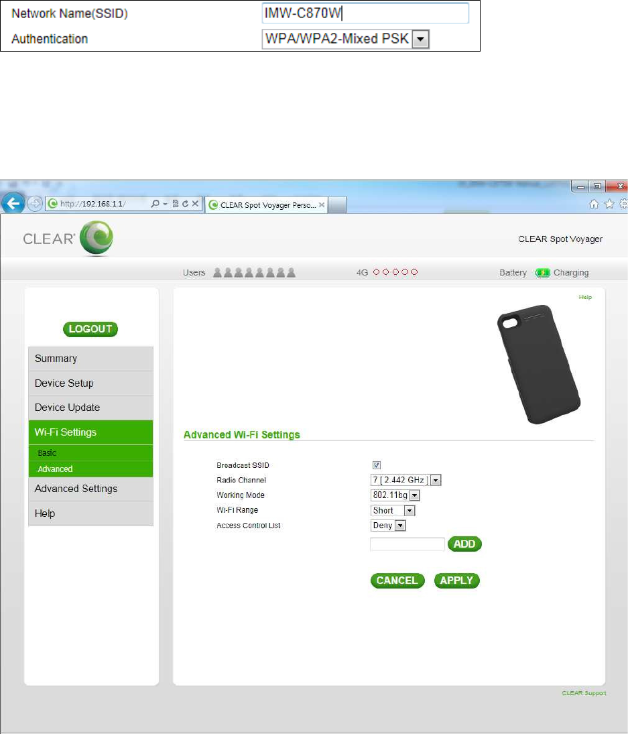Open a new blank browser tab
The width and height of the screenshot is (628, 734).
click(337, 205)
